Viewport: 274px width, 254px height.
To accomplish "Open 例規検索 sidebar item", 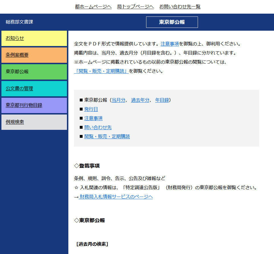I will tap(34, 122).
